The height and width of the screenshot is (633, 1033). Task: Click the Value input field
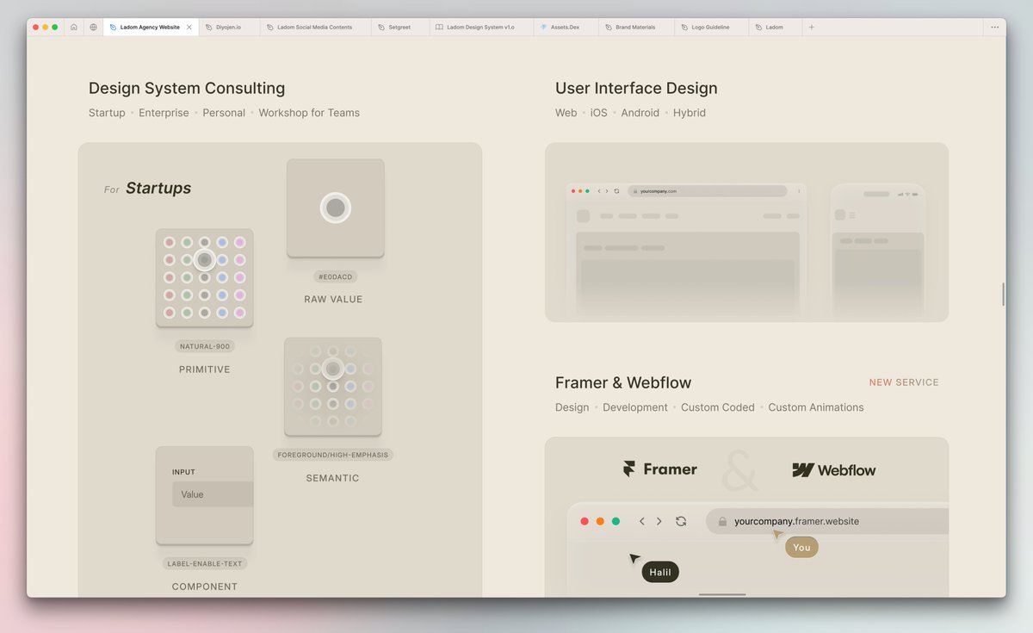213,494
